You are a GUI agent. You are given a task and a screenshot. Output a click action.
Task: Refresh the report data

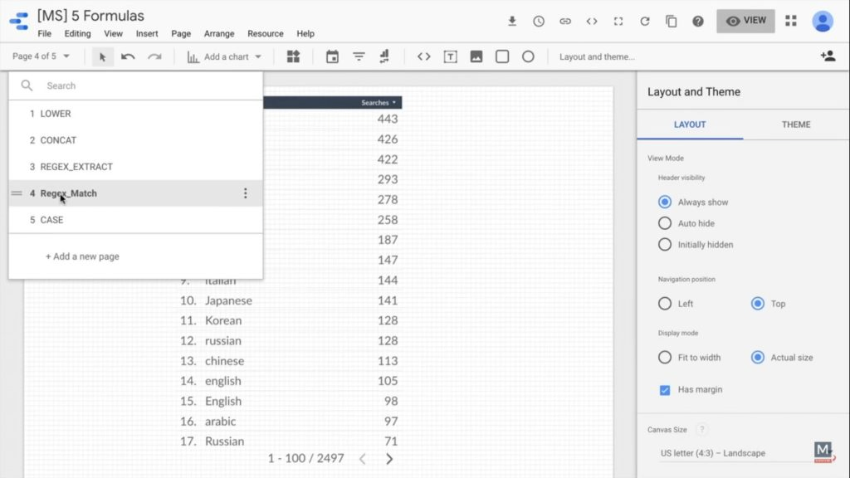(x=645, y=21)
